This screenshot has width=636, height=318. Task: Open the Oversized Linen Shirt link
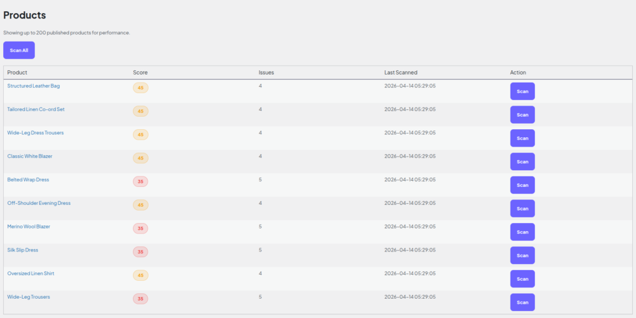(31, 274)
